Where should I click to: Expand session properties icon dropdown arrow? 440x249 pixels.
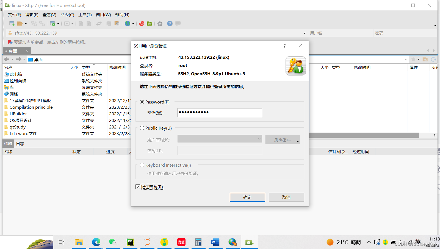(x=58, y=24)
